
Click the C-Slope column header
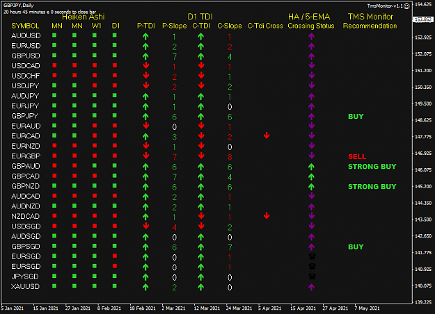pyautogui.click(x=230, y=26)
